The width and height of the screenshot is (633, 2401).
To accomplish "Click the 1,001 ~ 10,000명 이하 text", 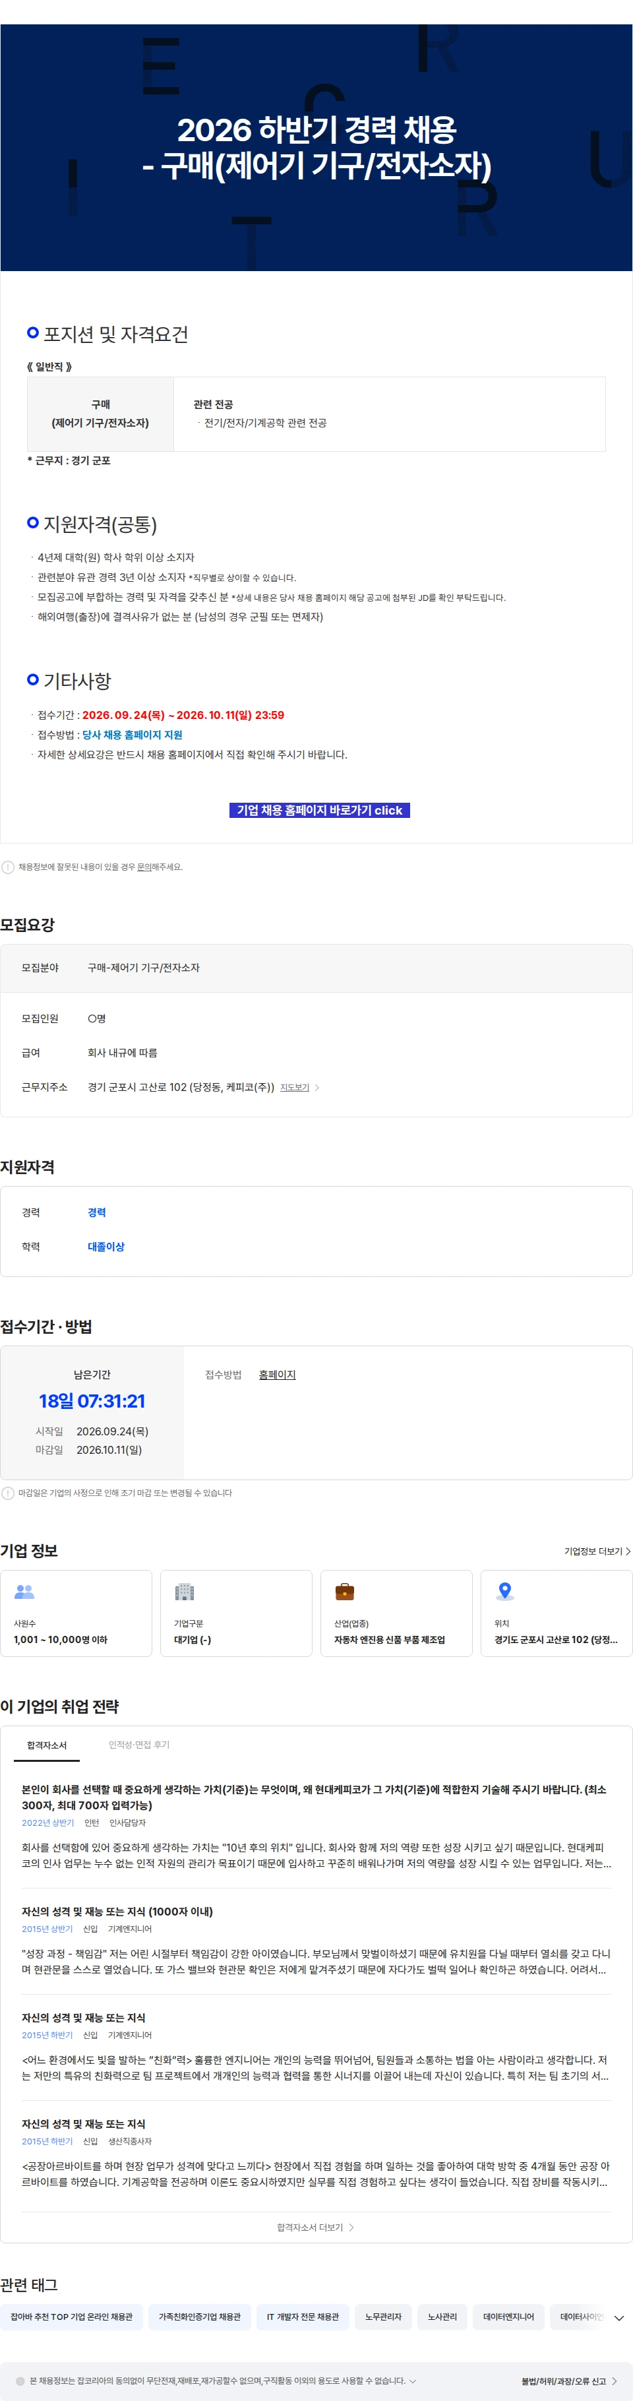I will [x=61, y=1640].
